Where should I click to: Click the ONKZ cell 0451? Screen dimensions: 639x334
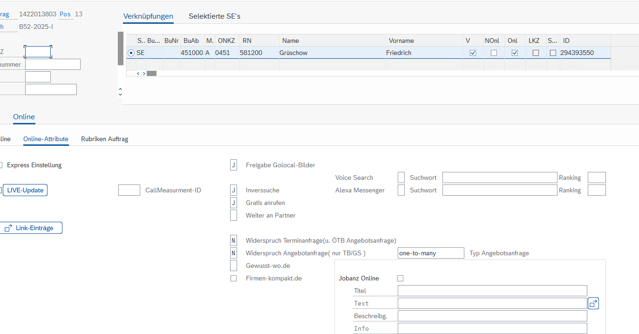[227, 53]
